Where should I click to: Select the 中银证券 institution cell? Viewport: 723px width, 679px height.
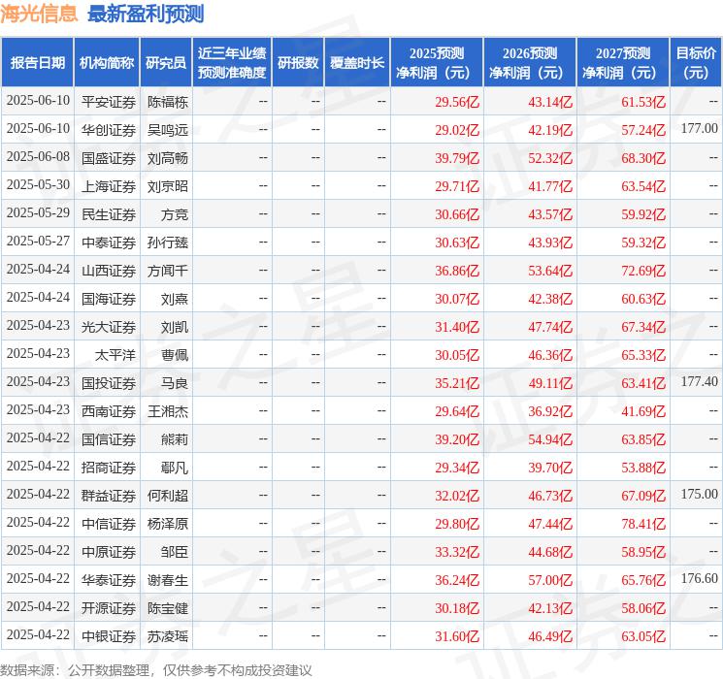point(109,636)
